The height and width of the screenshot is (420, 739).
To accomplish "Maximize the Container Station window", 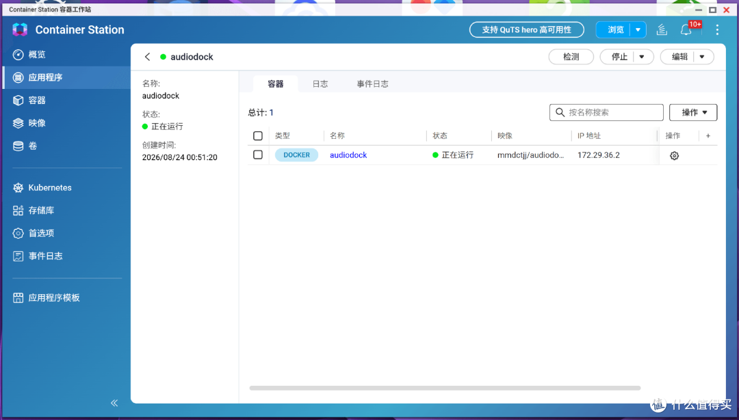I will (712, 10).
